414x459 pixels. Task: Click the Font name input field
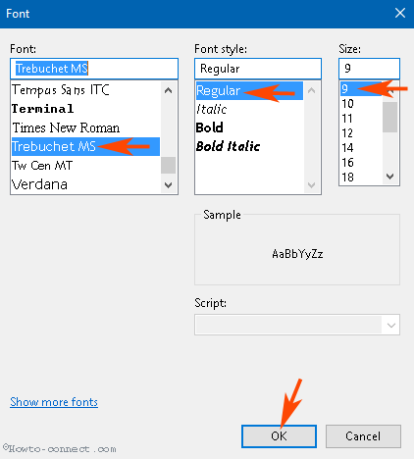(94, 69)
